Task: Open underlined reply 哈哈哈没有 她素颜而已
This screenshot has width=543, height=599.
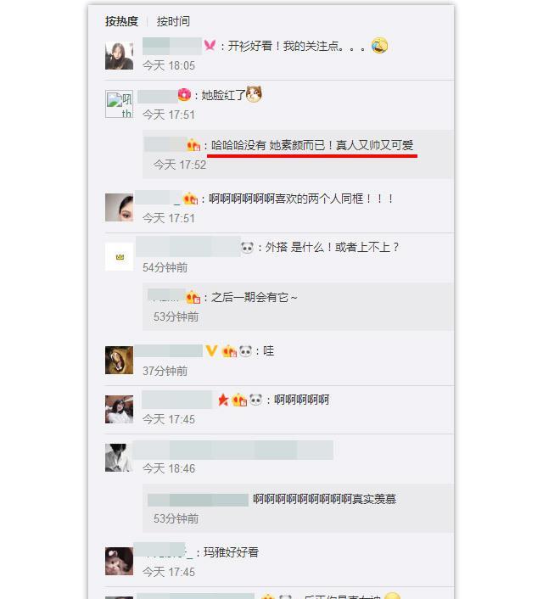Action: point(312,145)
